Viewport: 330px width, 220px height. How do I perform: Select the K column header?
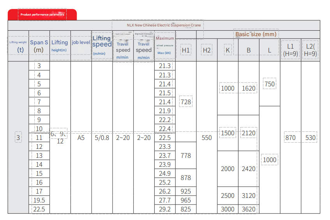[x=228, y=50]
